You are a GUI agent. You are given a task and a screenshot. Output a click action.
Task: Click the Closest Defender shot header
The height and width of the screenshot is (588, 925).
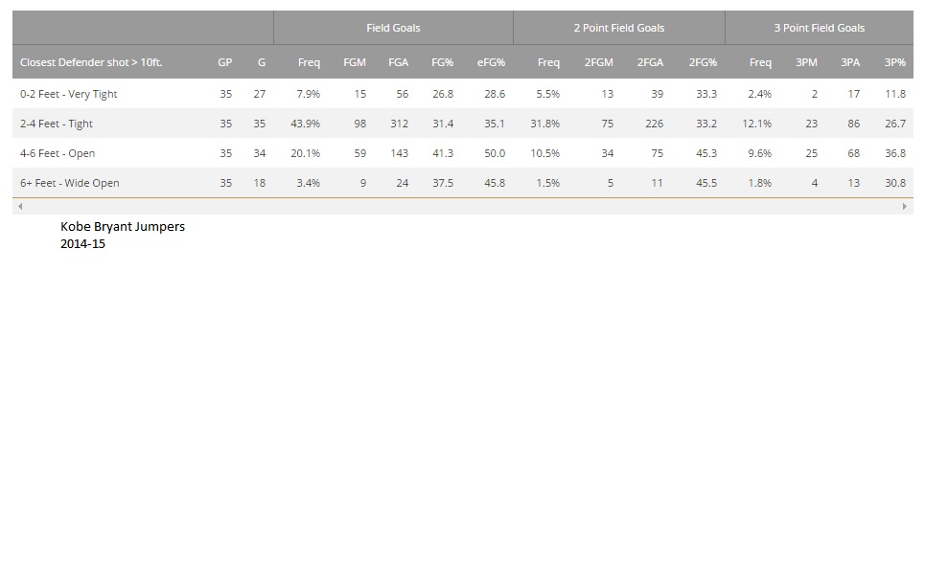(x=91, y=62)
